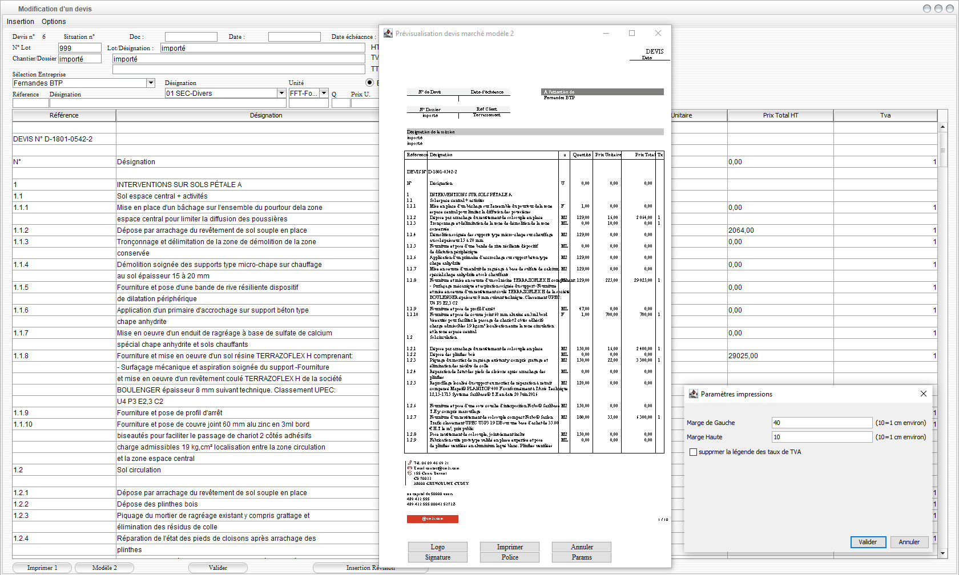The image size is (959, 575).
Task: Minimize the Prévisualisation devis preview window
Action: (606, 33)
